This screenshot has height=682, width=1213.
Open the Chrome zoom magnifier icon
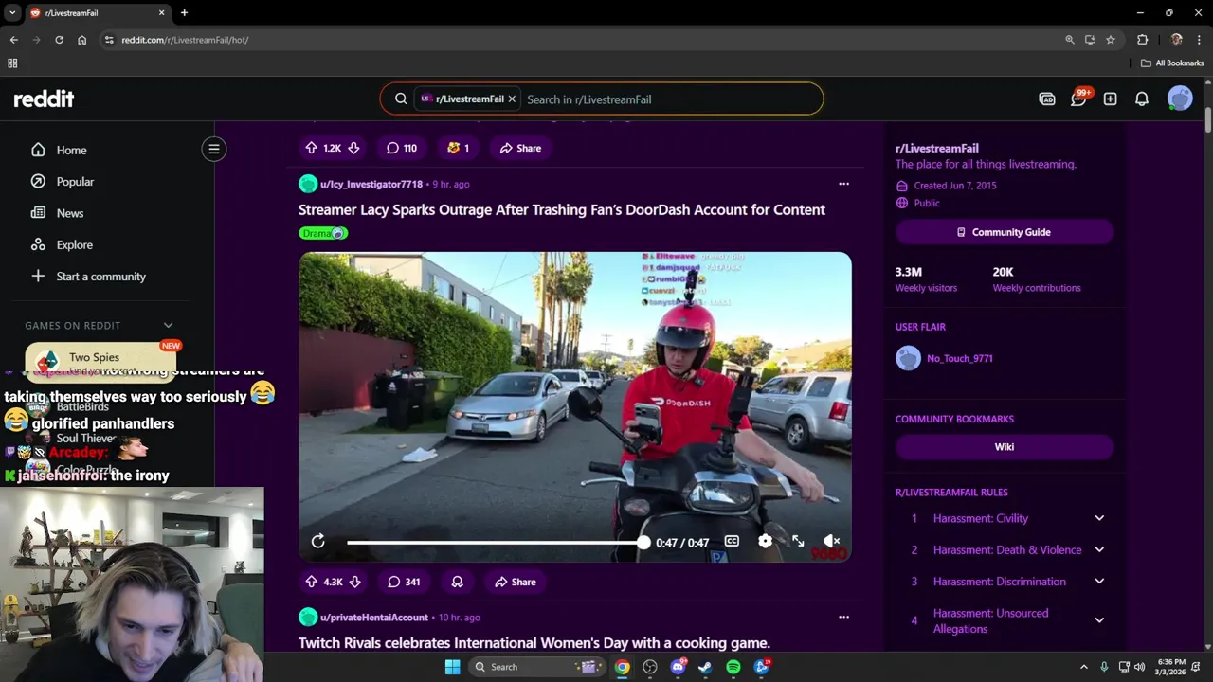[x=1069, y=40]
